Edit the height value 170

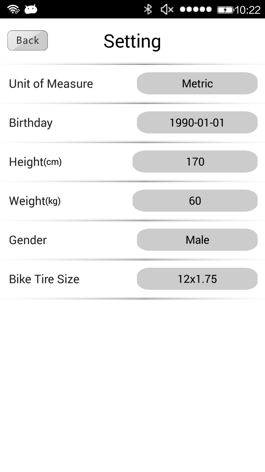195,162
